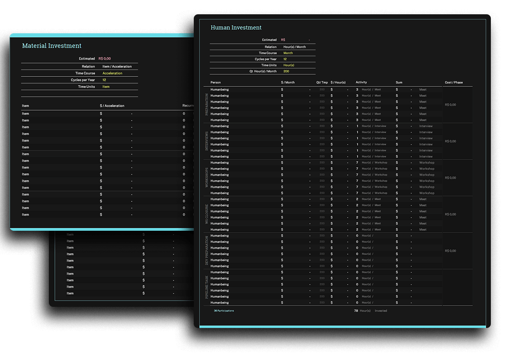The height and width of the screenshot is (363, 519).
Task: Click the Interviews phase cost R$ 0,00
Action: pos(450,141)
